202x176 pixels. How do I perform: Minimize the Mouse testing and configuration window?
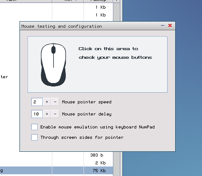[x=163, y=26]
